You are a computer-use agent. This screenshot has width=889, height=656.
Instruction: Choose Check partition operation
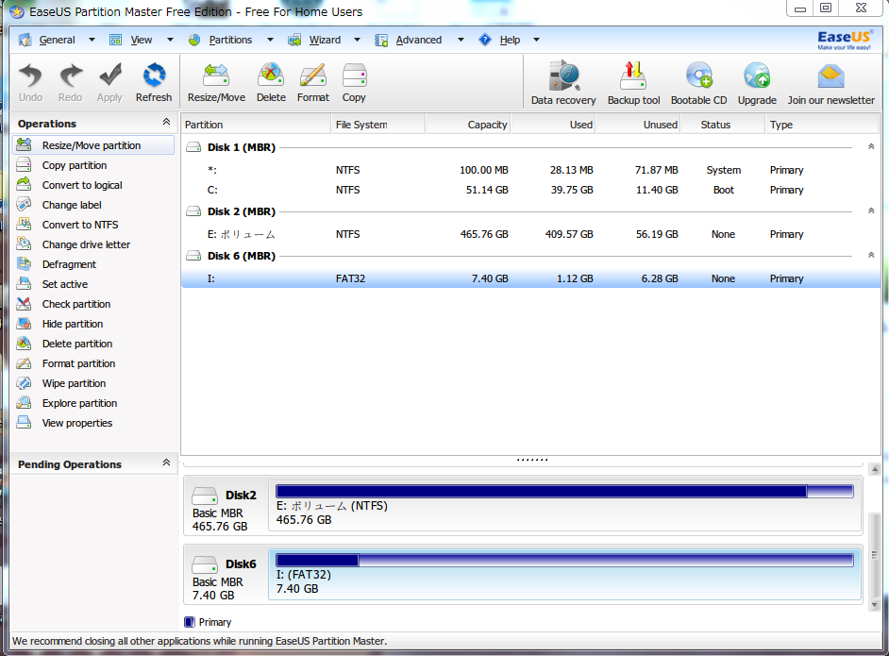coord(76,304)
